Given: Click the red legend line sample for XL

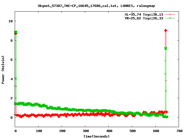Looking at the screenshot, I should click(x=170, y=14).
